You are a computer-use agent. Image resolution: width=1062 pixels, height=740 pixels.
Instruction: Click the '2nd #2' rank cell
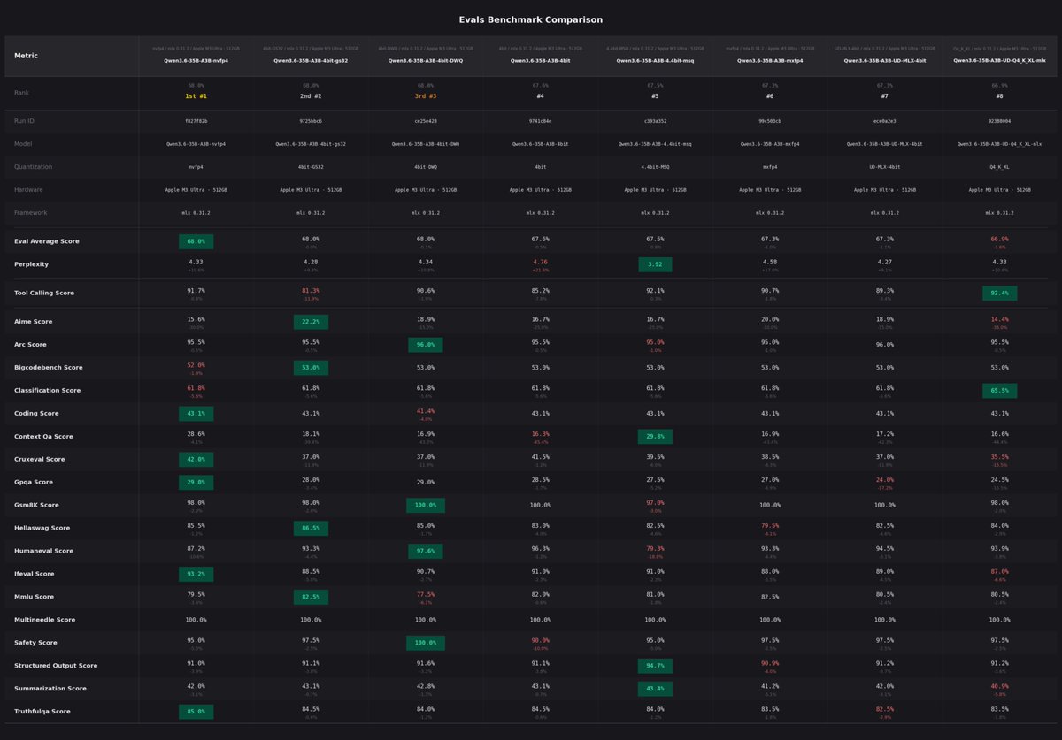click(x=311, y=95)
